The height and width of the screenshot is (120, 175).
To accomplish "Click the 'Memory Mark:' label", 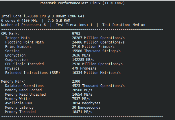I will pos(13,81).
